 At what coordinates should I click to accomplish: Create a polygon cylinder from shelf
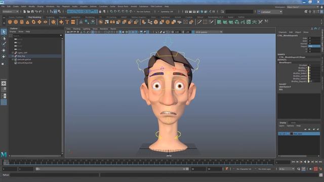pos(22,22)
